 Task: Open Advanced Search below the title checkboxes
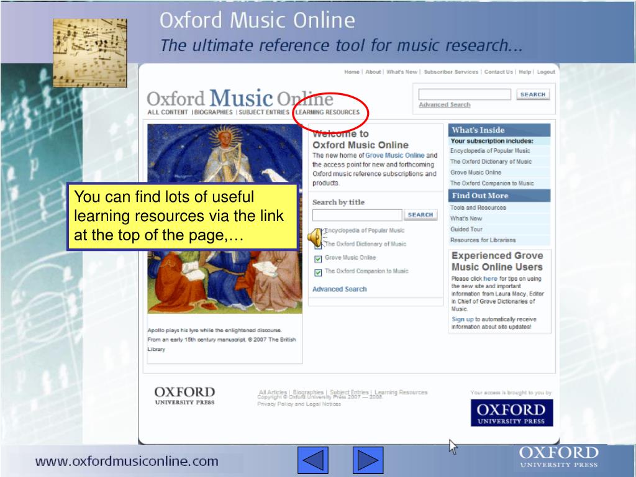coord(340,289)
